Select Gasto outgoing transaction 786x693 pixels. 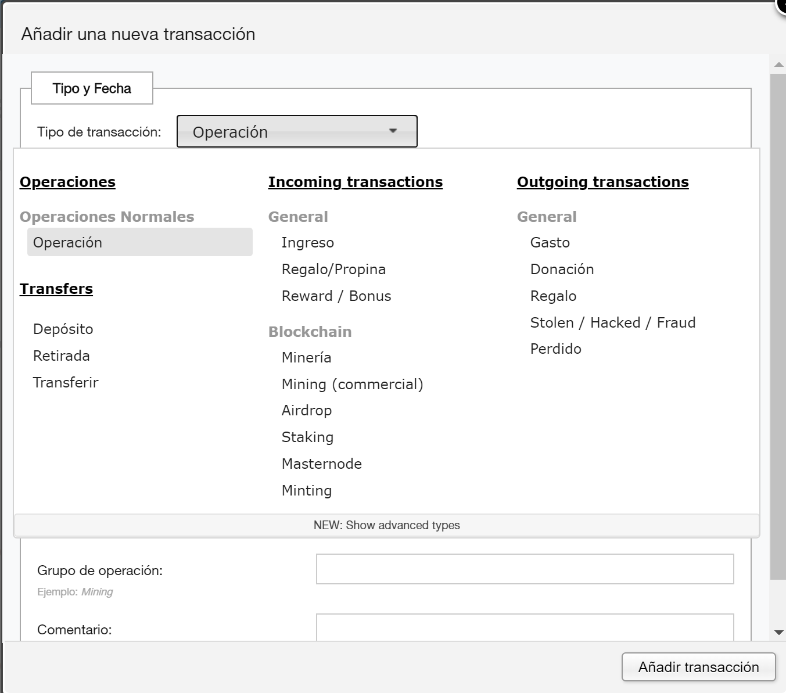(x=550, y=243)
